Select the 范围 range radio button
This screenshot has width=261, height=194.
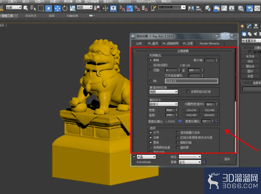point(151,70)
